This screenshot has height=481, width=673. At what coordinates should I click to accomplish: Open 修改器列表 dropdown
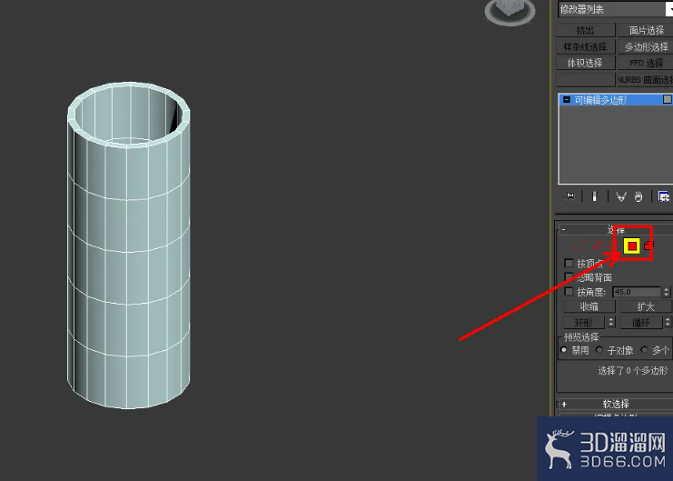pos(616,9)
